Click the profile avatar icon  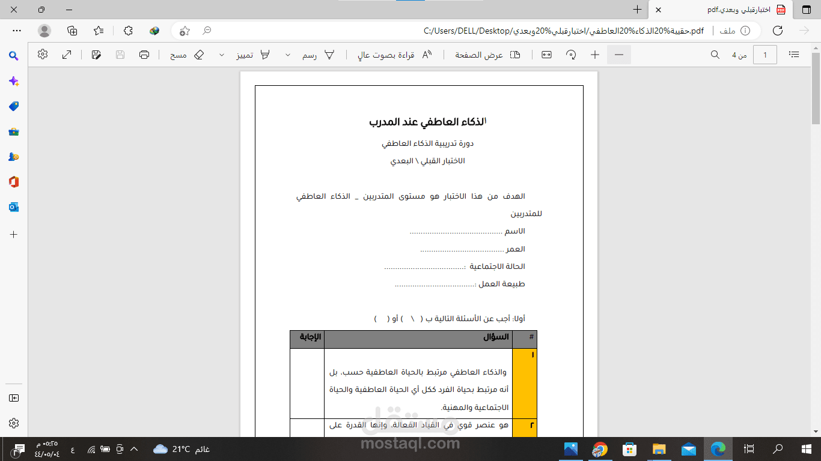point(44,31)
